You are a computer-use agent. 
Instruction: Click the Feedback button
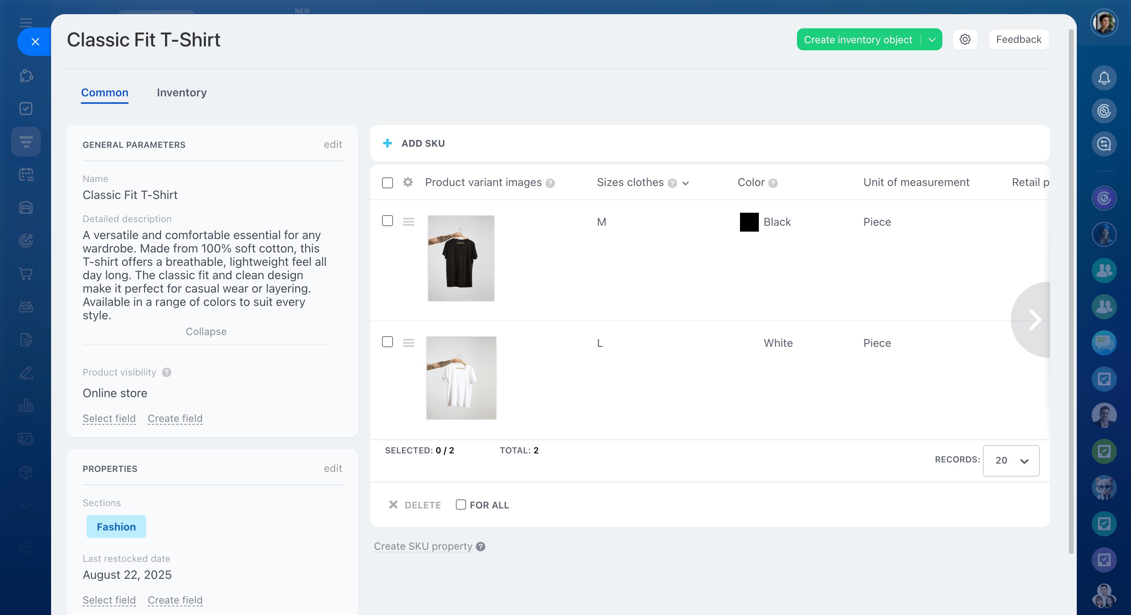pyautogui.click(x=1018, y=40)
